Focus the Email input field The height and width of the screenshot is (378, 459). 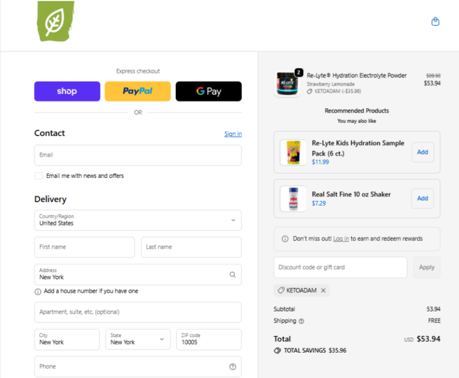click(138, 155)
